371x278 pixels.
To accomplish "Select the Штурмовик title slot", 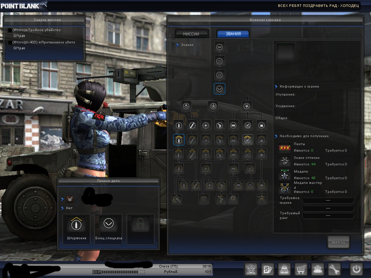I will pyautogui.click(x=76, y=229).
